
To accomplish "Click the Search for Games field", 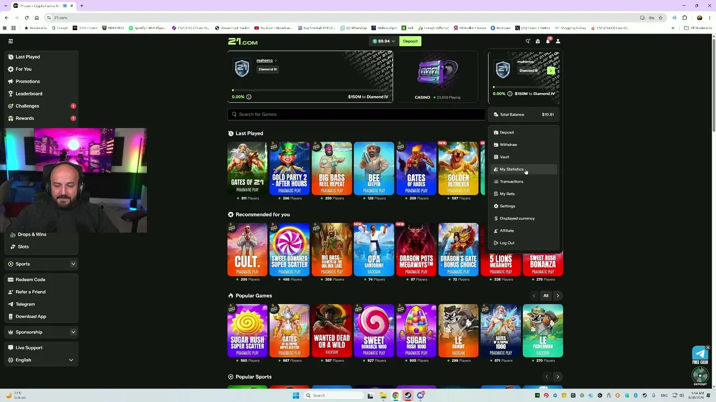I will coord(356,114).
